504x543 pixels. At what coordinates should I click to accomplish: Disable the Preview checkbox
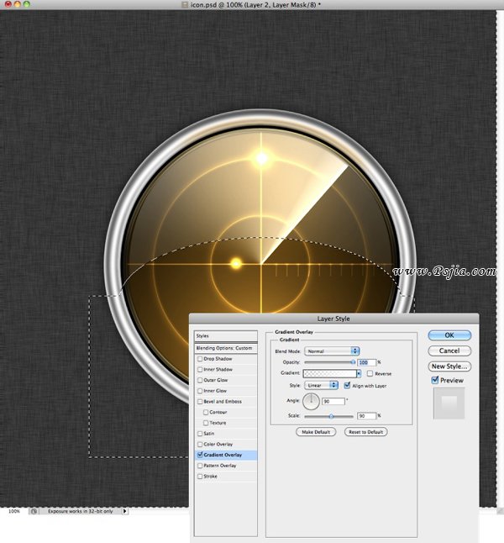click(434, 380)
